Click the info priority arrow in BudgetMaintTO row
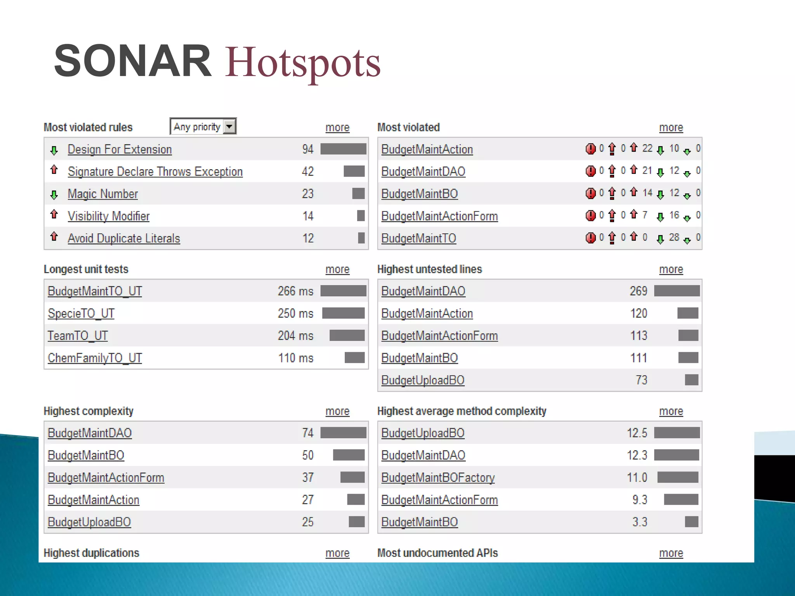 coord(687,241)
